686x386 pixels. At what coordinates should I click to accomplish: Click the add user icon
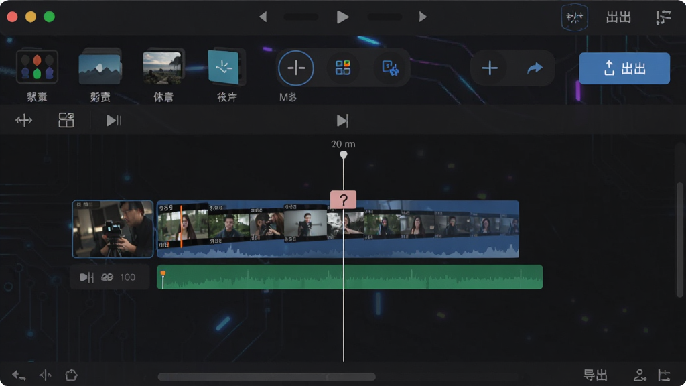click(640, 375)
